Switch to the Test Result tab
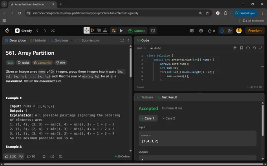This screenshot has height=166, width=267. 167,97
